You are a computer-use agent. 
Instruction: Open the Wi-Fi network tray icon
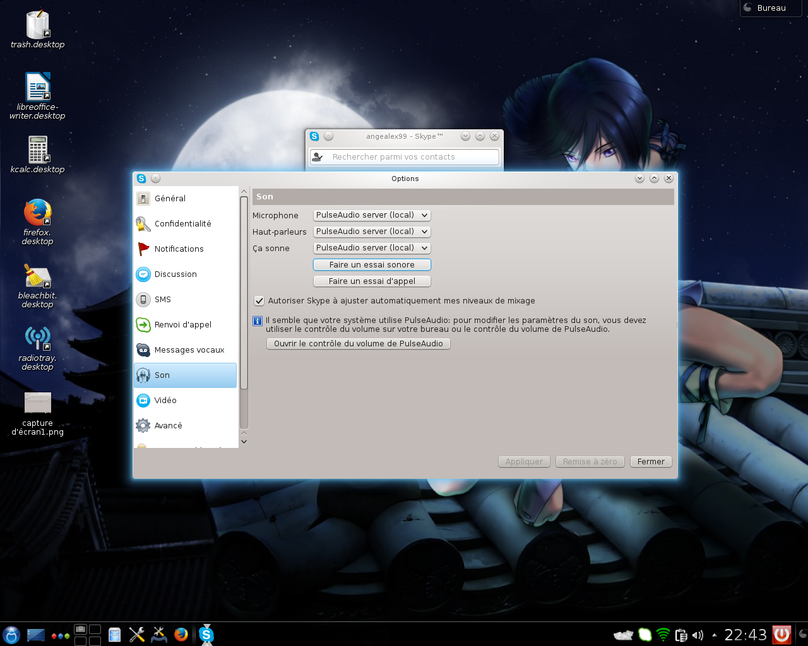(663, 635)
